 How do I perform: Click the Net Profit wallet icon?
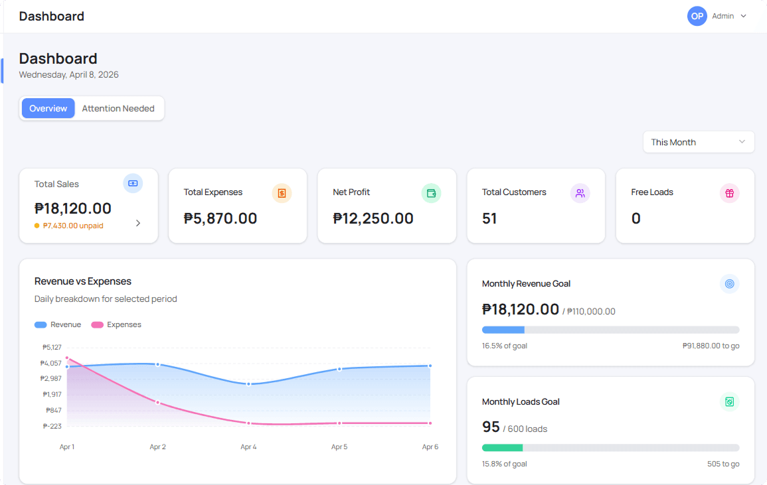[x=431, y=193]
